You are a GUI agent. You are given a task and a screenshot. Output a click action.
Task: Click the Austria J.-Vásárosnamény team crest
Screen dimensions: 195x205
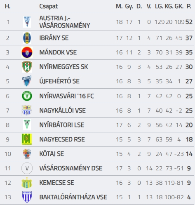click(x=27, y=22)
